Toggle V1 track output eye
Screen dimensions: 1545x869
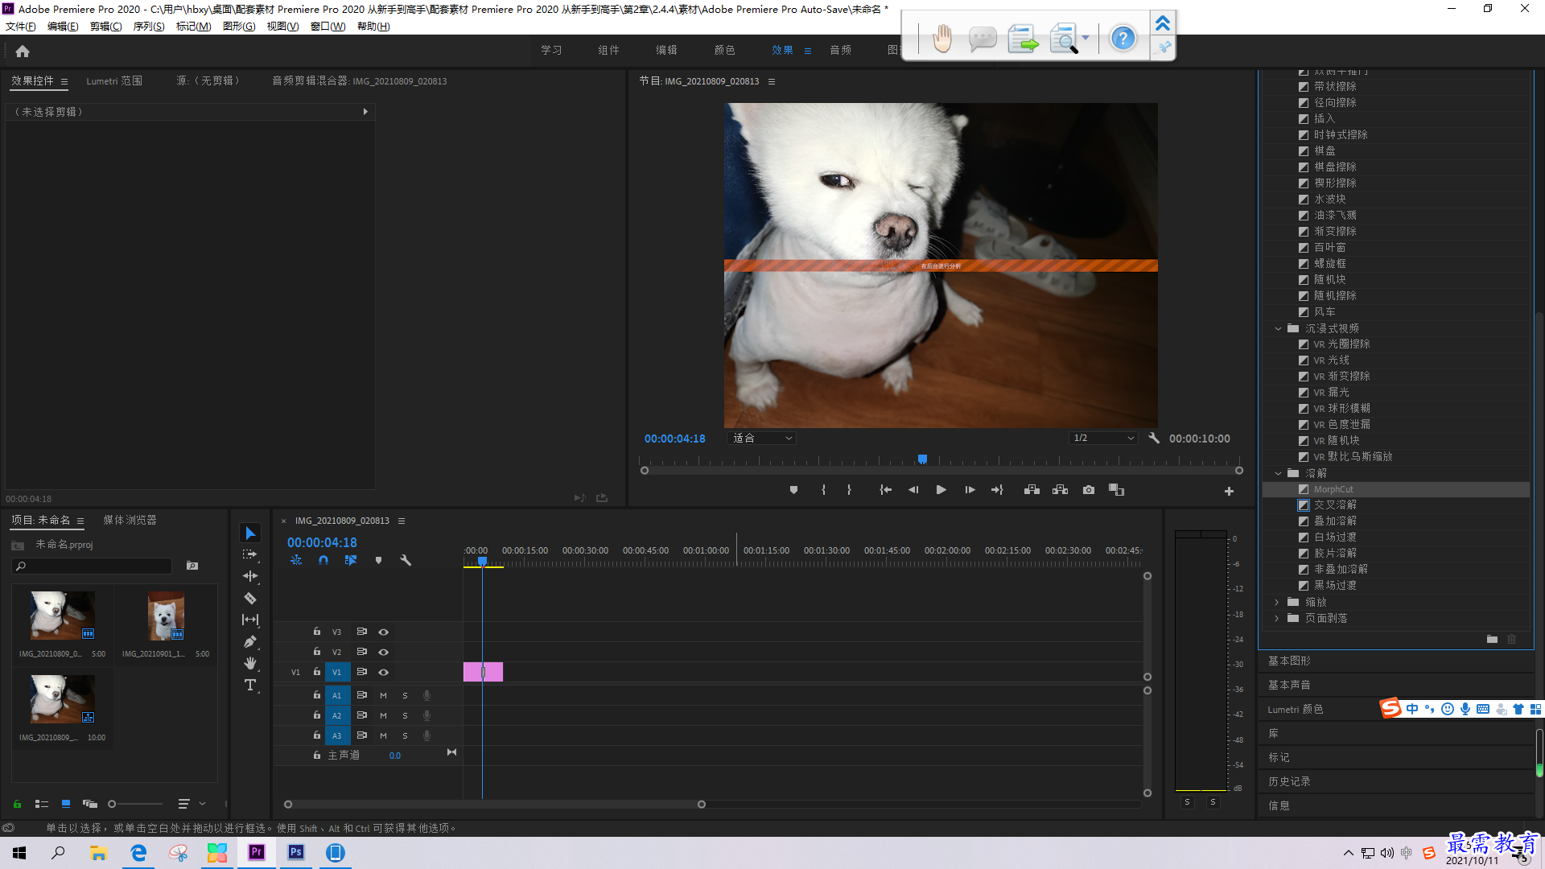384,673
